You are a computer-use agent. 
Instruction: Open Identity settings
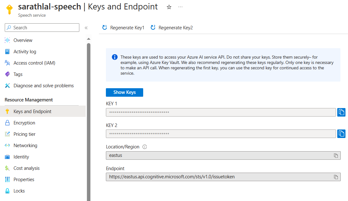[x=21, y=157]
